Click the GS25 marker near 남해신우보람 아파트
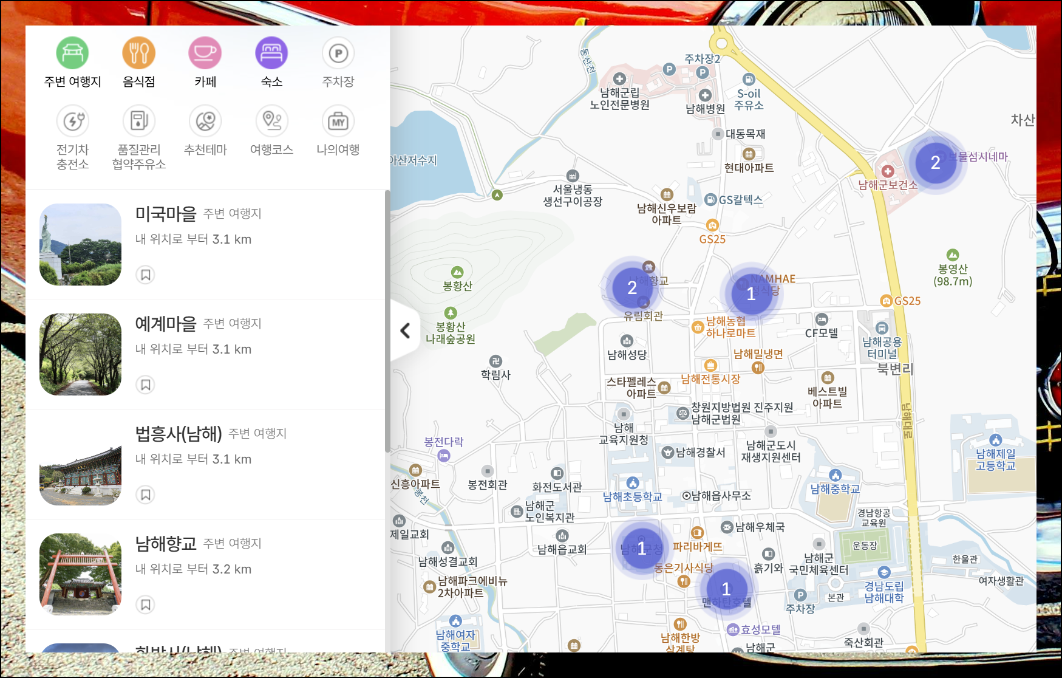The width and height of the screenshot is (1062, 678). (x=712, y=225)
